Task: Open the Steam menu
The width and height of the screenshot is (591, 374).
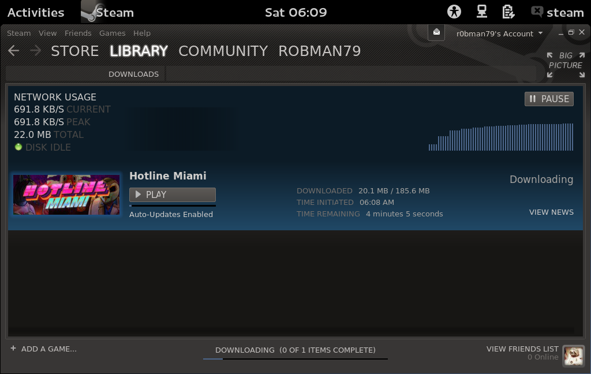Action: tap(19, 33)
